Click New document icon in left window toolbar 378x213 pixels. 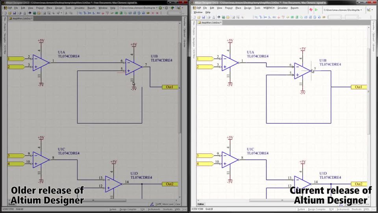tap(5, 13)
